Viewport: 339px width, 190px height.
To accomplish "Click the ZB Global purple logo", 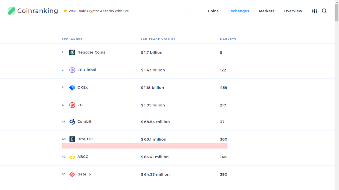I will 72,70.
